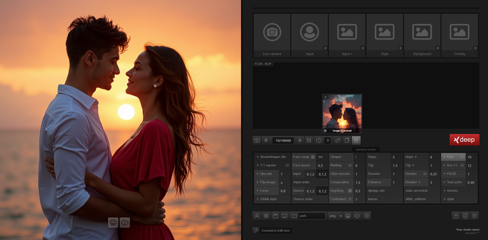Open the Live camera slot

[272, 35]
